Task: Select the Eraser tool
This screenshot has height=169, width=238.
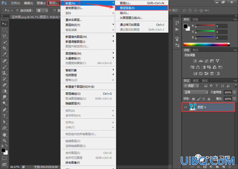Action: point(4,85)
